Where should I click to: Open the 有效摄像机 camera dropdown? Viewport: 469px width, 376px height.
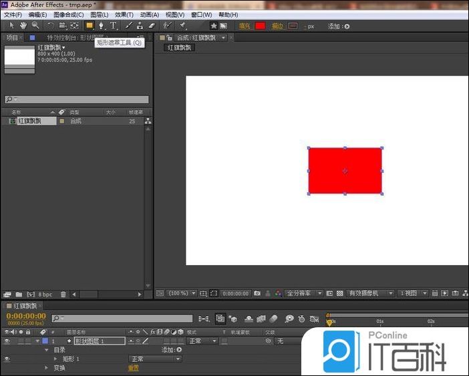pos(371,293)
